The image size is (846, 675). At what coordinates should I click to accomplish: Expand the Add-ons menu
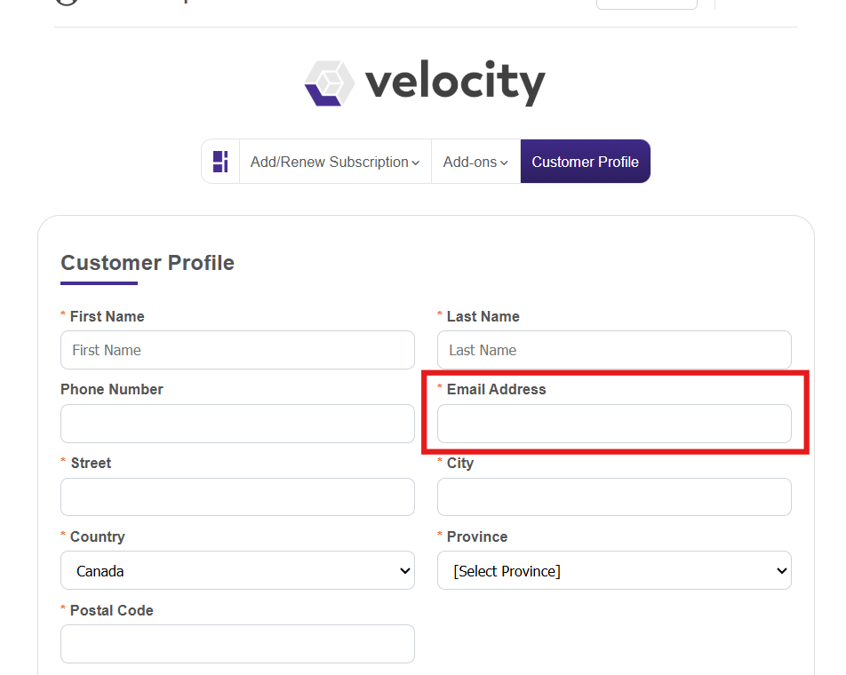pos(475,162)
